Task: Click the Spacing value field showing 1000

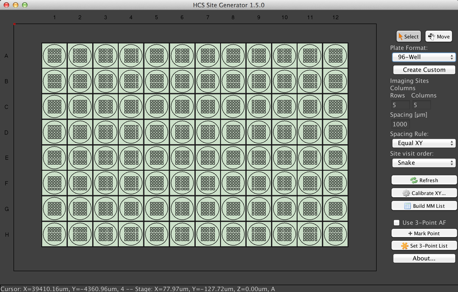Action: (400, 124)
